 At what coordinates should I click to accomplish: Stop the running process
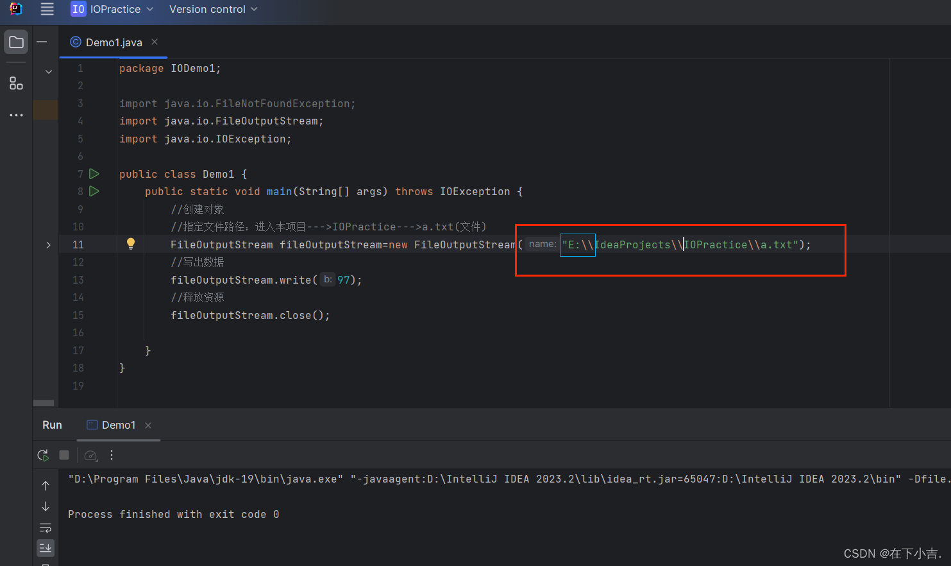[64, 455]
